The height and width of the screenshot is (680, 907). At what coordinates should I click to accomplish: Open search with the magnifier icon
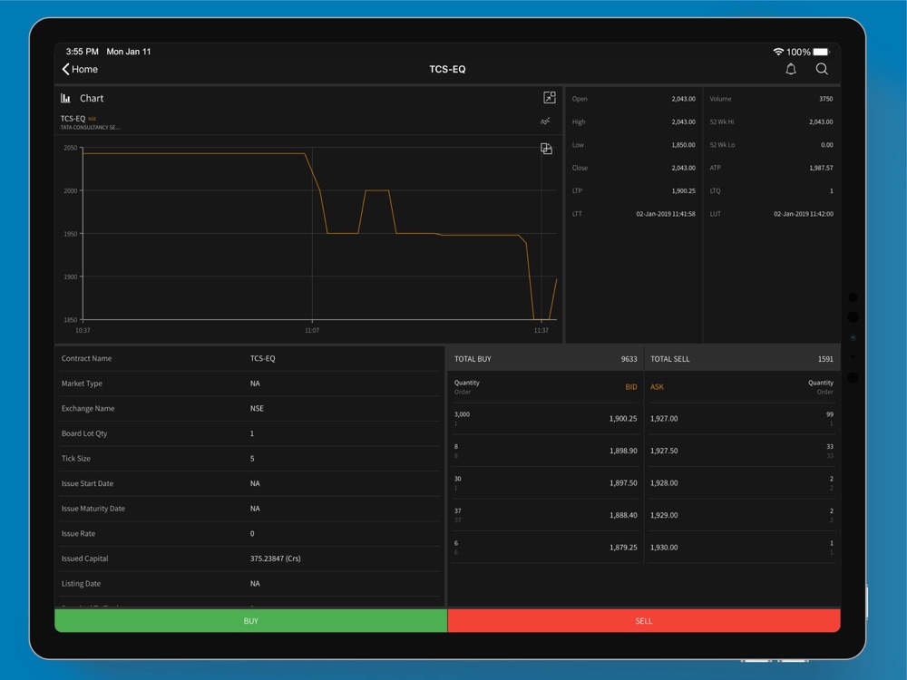[822, 69]
